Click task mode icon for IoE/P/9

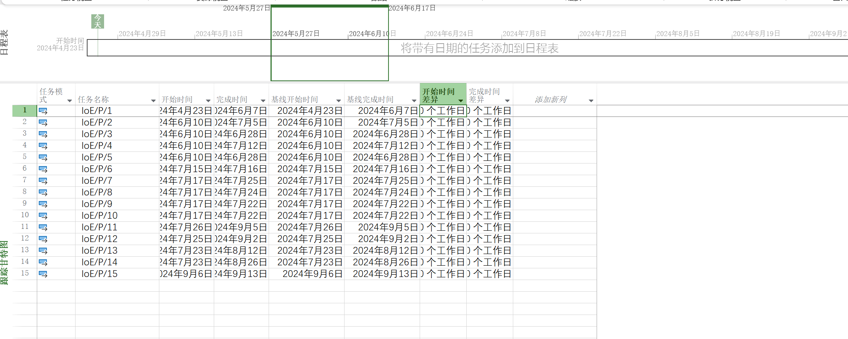pyautogui.click(x=43, y=204)
